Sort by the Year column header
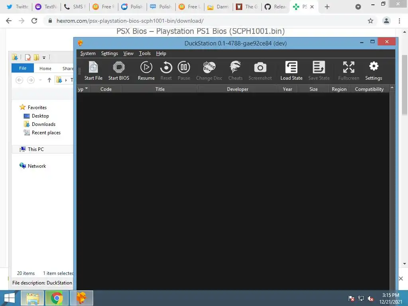408x306 pixels. coord(287,89)
